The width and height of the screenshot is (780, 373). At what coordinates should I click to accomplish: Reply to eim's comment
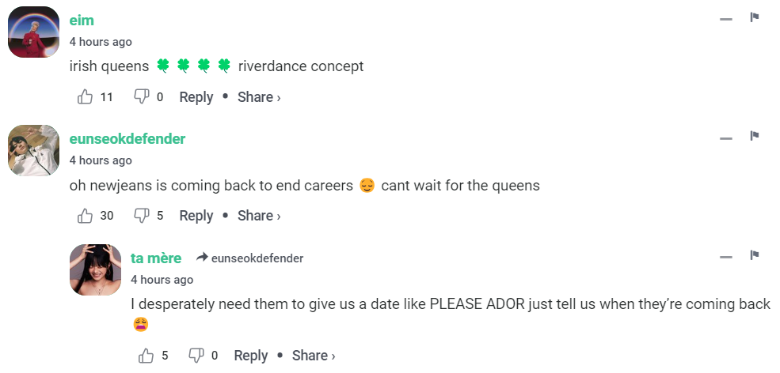tap(196, 97)
